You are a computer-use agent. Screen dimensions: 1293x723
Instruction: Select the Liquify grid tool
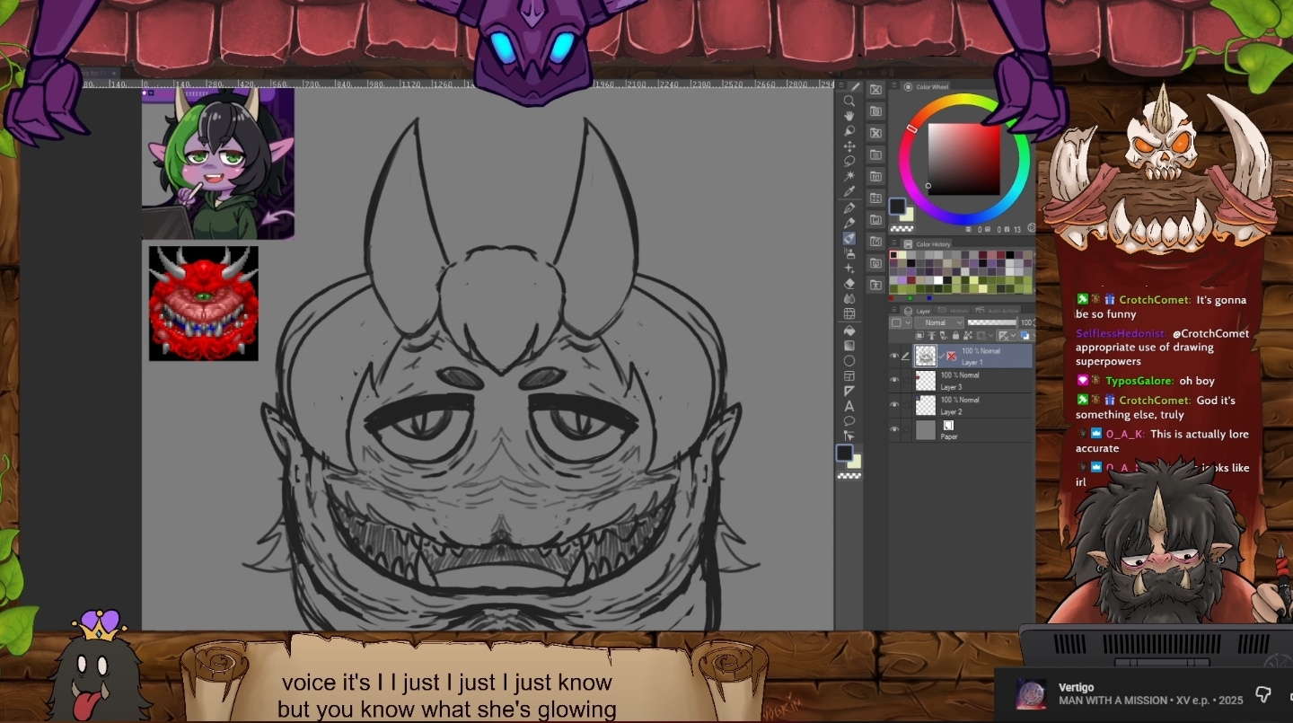(849, 314)
